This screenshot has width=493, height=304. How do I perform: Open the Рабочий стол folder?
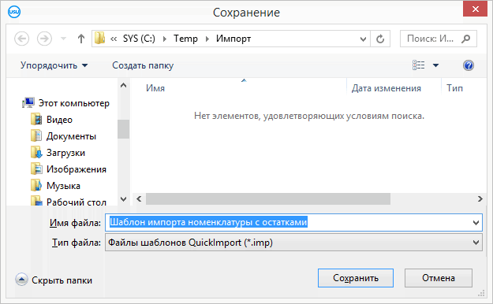click(x=77, y=202)
